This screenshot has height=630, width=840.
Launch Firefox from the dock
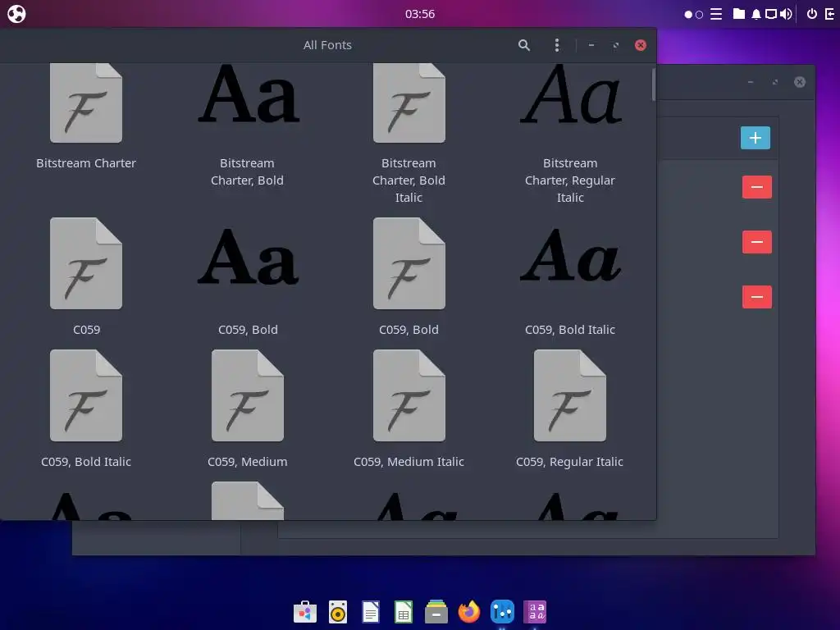[469, 611]
